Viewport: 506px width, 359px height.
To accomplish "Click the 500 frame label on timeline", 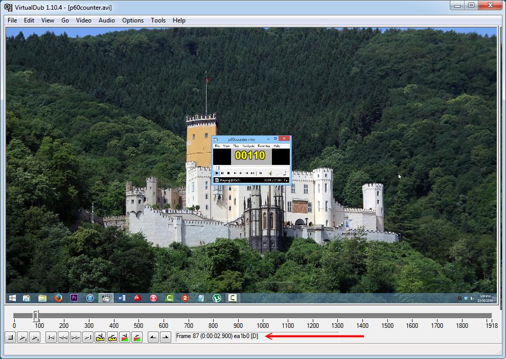I will [139, 326].
